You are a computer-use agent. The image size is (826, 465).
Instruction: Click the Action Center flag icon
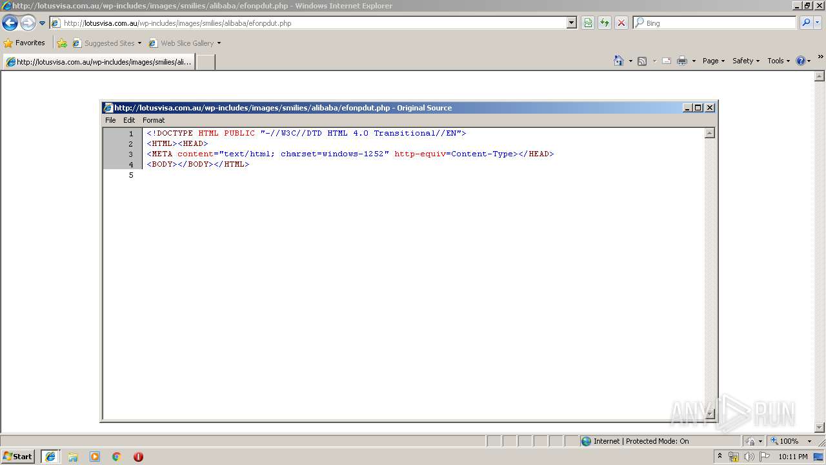tap(765, 457)
